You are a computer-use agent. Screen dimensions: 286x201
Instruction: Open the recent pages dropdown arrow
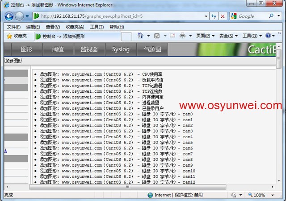pos(27,16)
